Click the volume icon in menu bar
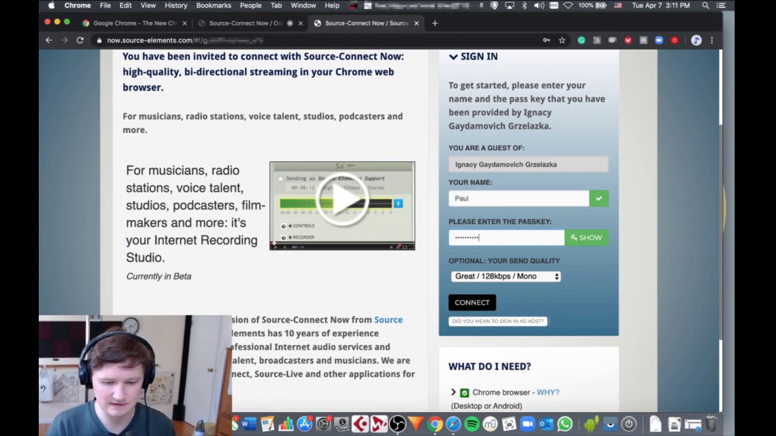Viewport: 776px width, 436px height. click(x=538, y=5)
